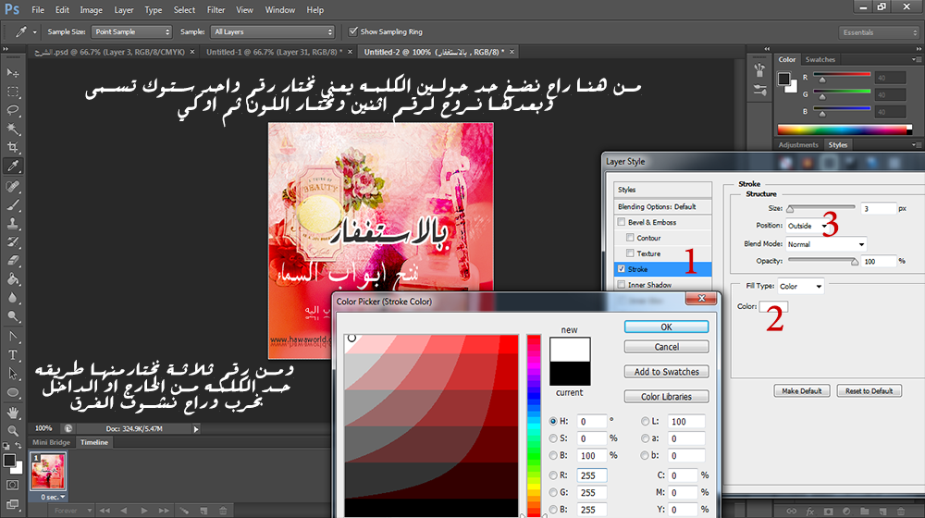
Task: Select the S saturation radio button
Action: click(x=552, y=438)
